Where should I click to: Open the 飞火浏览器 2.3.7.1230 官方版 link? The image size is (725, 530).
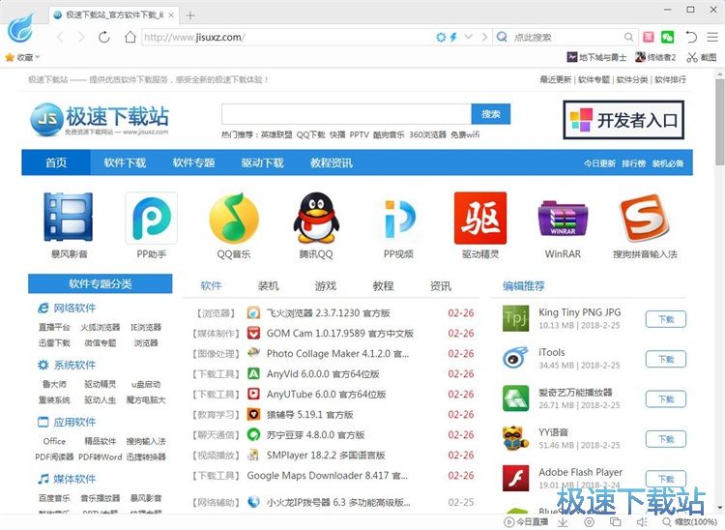pyautogui.click(x=328, y=313)
